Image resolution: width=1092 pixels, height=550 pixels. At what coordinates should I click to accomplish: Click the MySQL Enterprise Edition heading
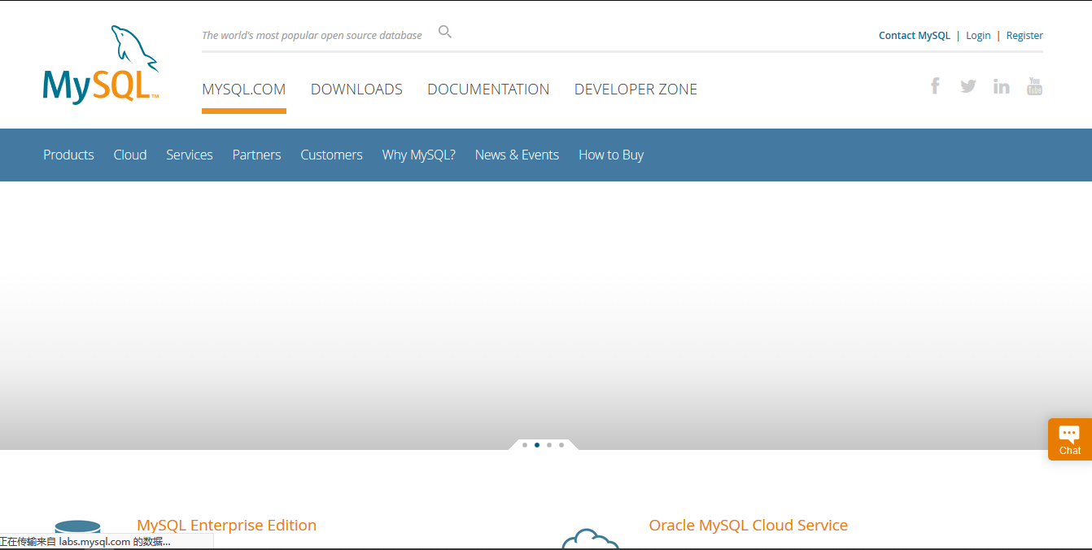click(x=226, y=525)
